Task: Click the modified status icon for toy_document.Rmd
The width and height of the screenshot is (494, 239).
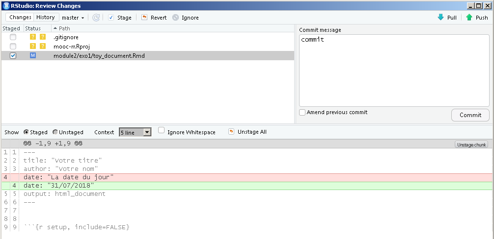Action: (33, 56)
